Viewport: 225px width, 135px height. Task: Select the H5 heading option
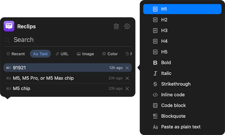[182, 52]
